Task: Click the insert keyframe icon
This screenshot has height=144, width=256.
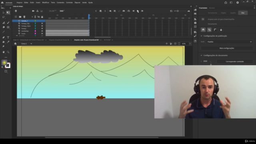Action: tap(100, 11)
